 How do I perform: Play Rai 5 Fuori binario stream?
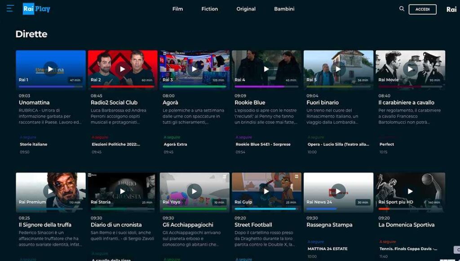(338, 69)
